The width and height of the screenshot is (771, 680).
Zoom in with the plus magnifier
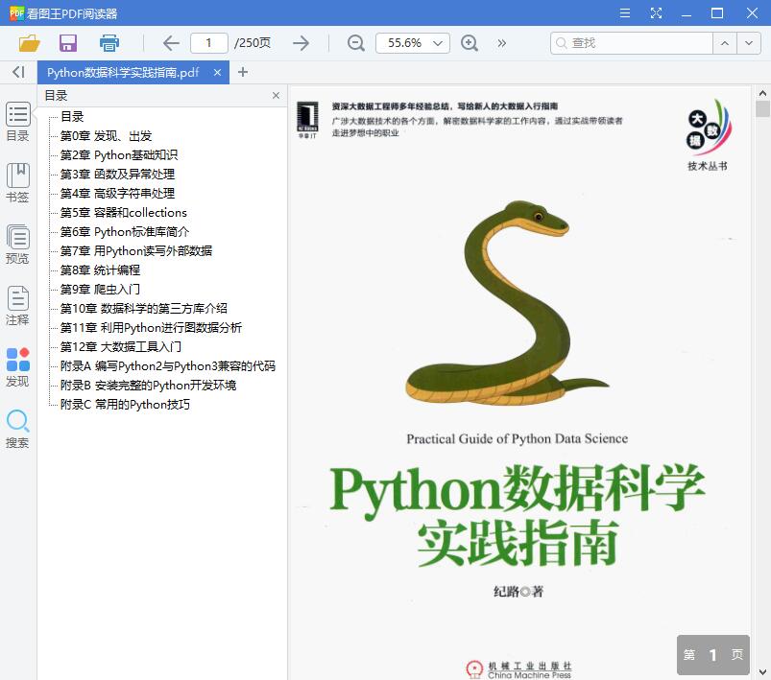coord(470,43)
